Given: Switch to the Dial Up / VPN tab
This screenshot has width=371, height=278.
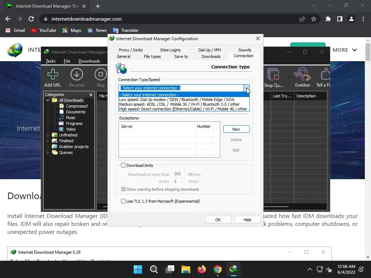Looking at the screenshot, I should (209, 50).
